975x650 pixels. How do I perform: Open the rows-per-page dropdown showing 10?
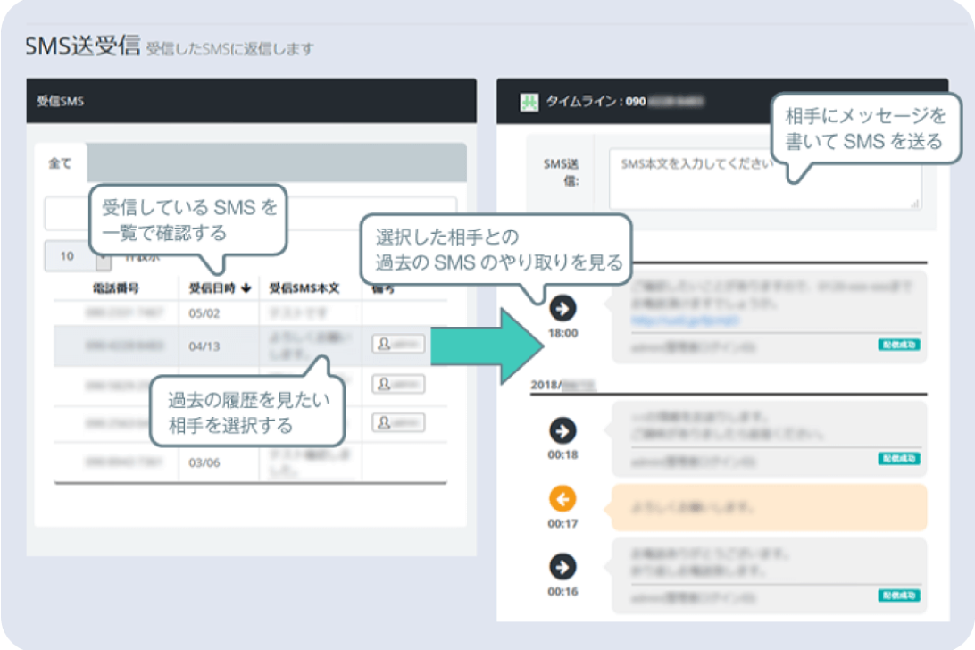point(67,256)
